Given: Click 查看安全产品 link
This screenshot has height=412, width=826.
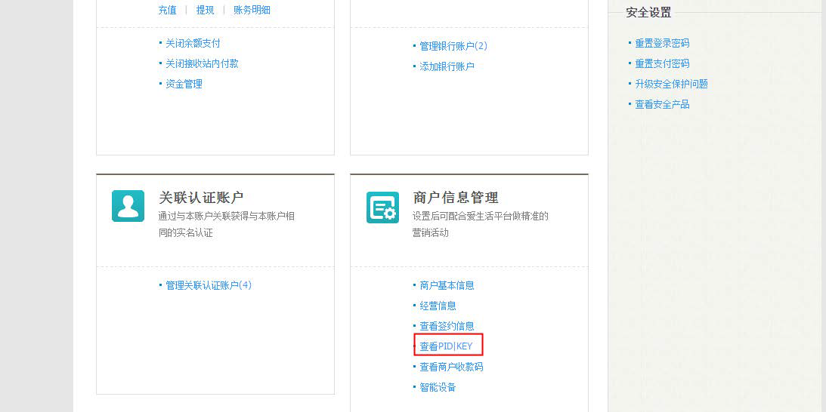Looking at the screenshot, I should pos(662,105).
